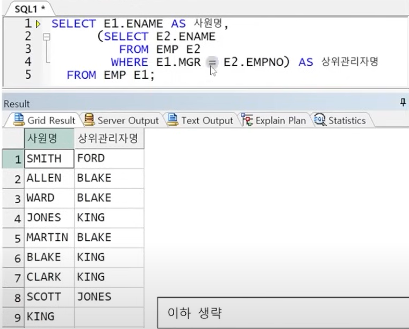Open the Text Output tab
Screen dimensions: 409x329
tap(200, 120)
